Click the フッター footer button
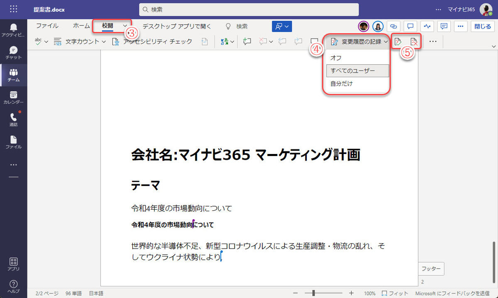The image size is (498, 298). coord(430,269)
